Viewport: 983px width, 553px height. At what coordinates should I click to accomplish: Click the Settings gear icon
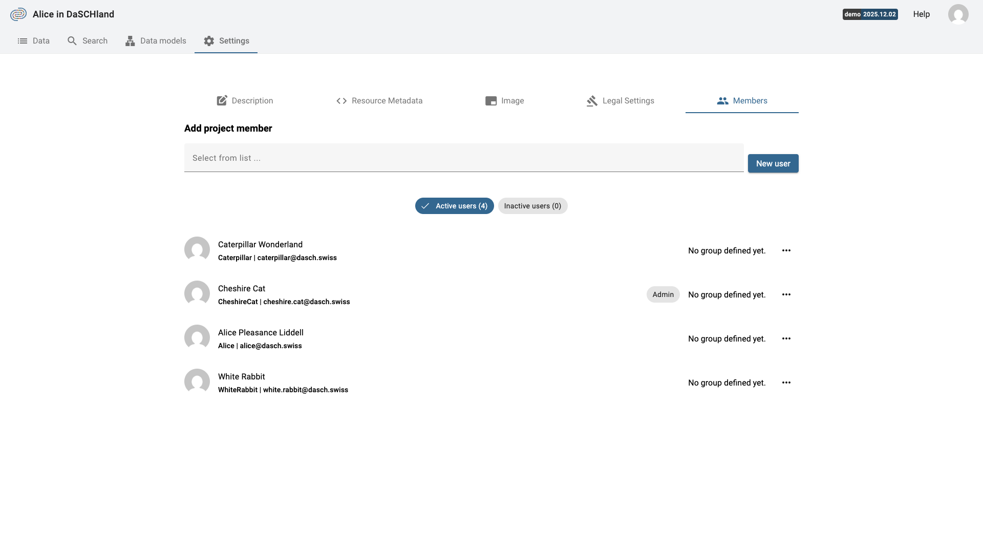point(209,40)
